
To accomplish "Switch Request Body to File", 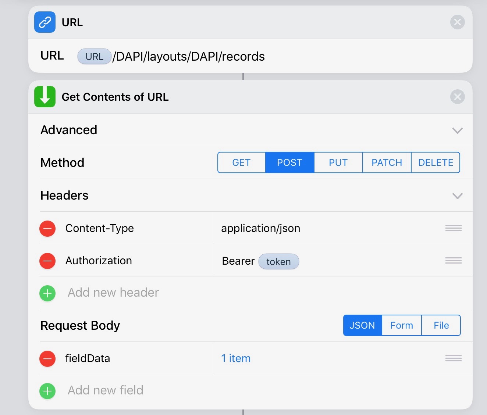I will tap(441, 325).
